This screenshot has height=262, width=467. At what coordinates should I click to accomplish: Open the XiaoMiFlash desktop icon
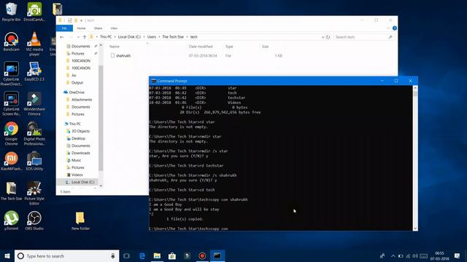pyautogui.click(x=11, y=162)
